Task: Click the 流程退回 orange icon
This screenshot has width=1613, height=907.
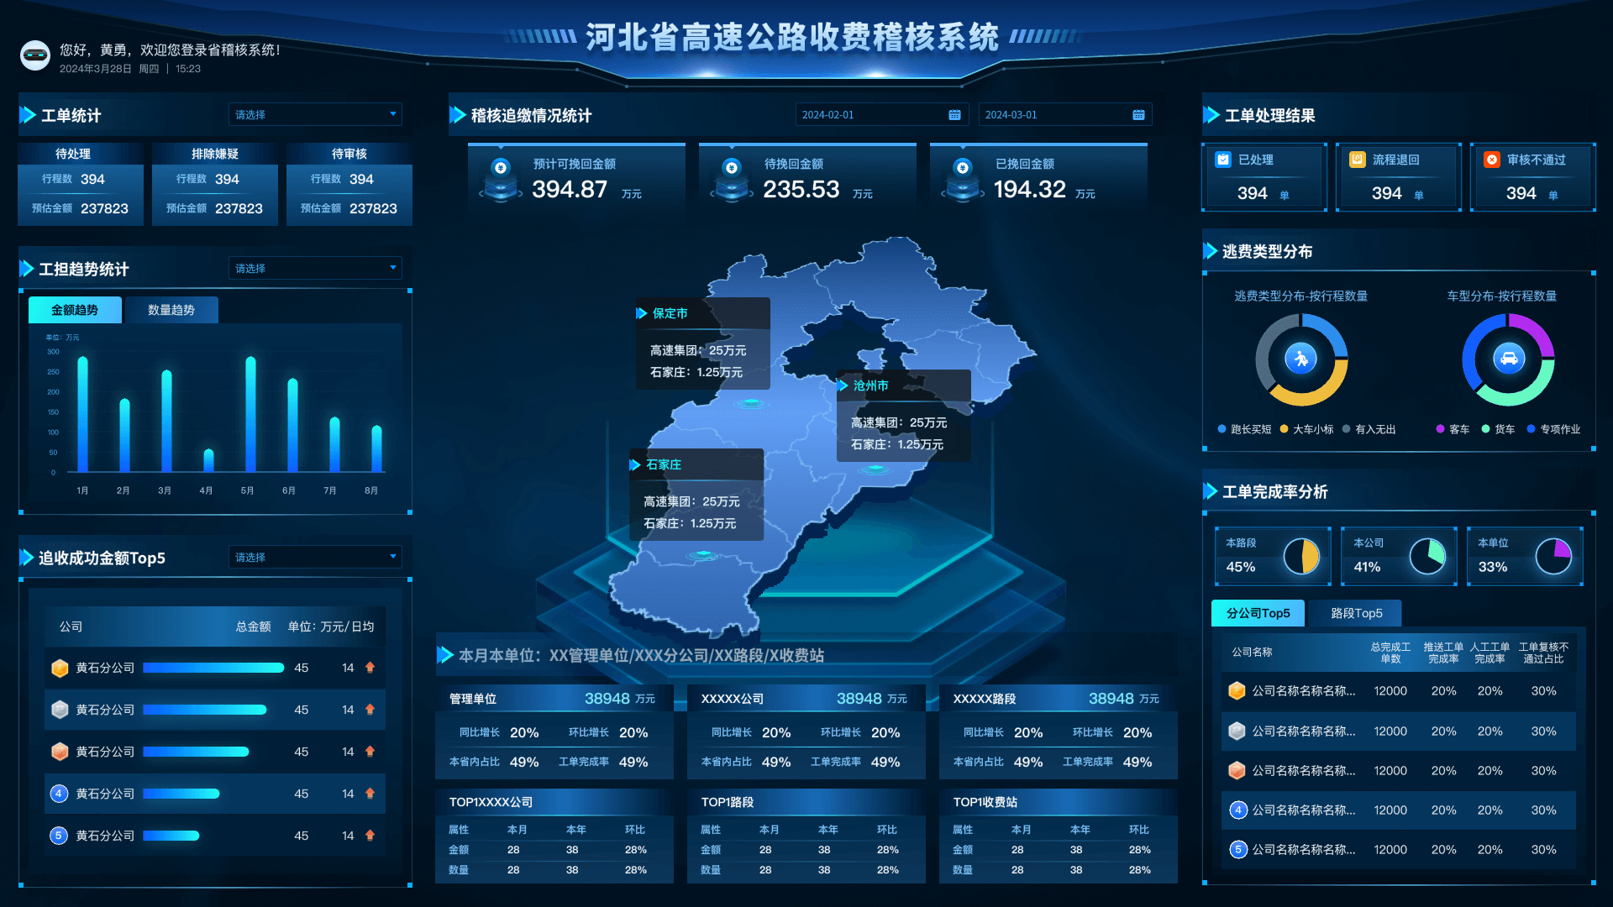Action: point(1357,160)
